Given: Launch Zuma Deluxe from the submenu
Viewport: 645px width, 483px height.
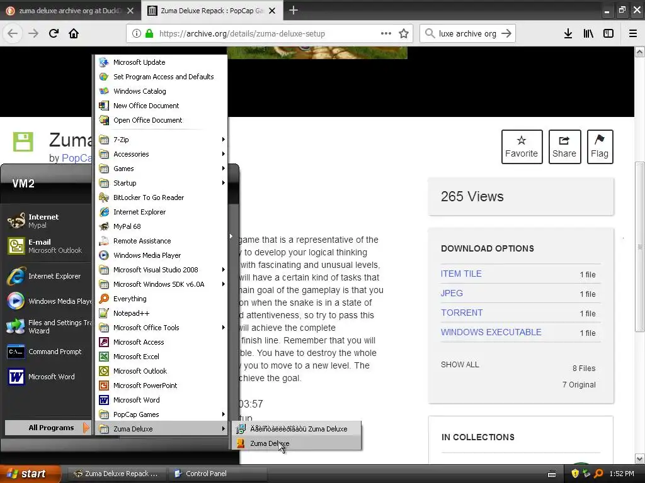Looking at the screenshot, I should pyautogui.click(x=297, y=443).
